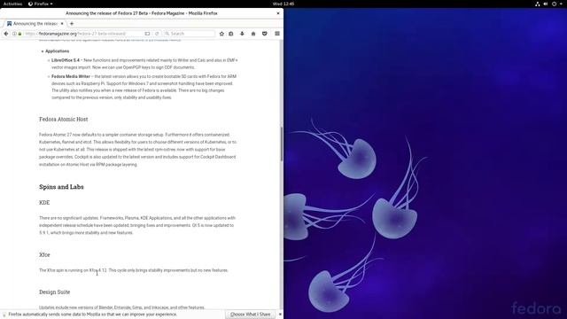This screenshot has width=567, height=319.
Task: Open a new tab with plus button
Action: [x=72, y=24]
